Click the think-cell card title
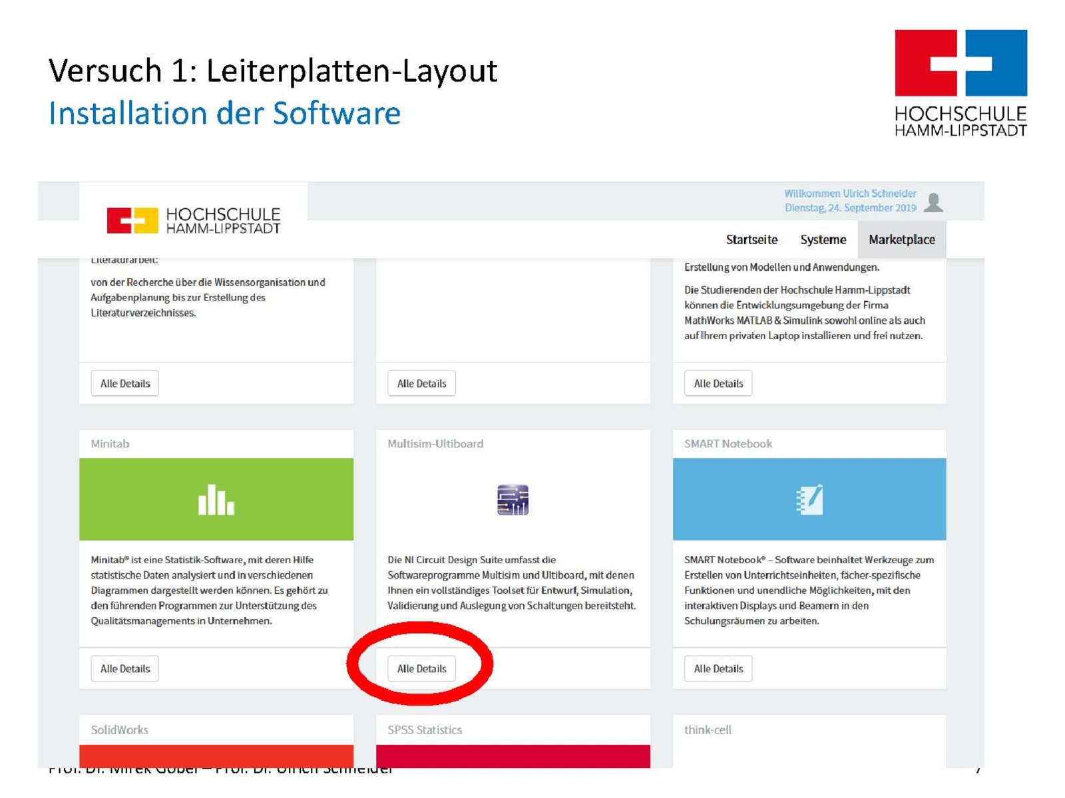The height and width of the screenshot is (798, 1065). coord(708,730)
